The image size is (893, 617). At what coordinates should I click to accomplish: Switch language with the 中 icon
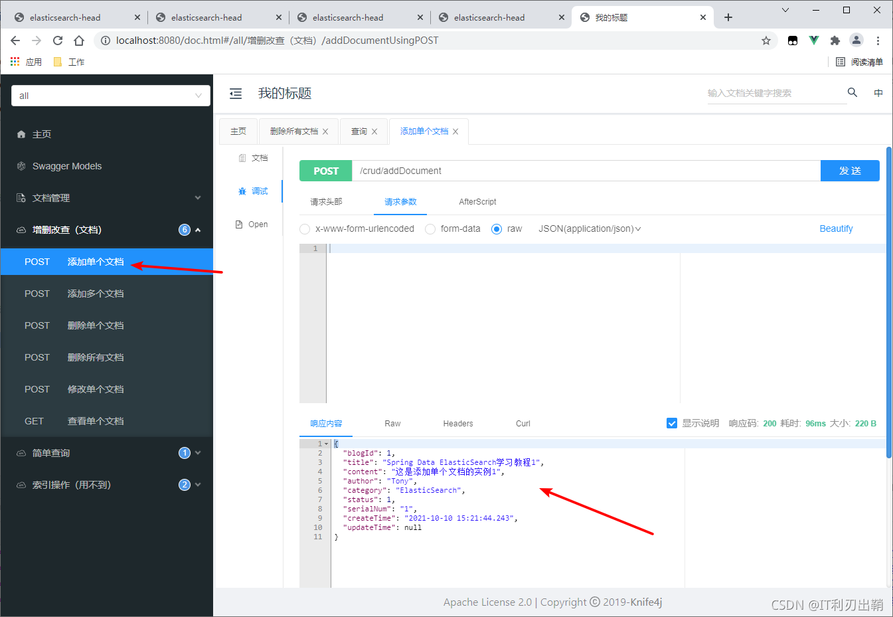878,93
